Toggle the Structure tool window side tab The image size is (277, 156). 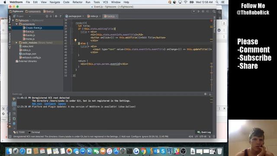point(10,41)
